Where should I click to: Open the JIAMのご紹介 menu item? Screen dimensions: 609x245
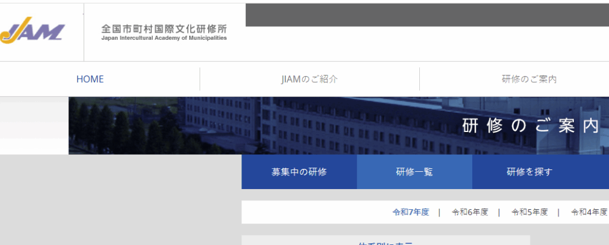pyautogui.click(x=309, y=79)
